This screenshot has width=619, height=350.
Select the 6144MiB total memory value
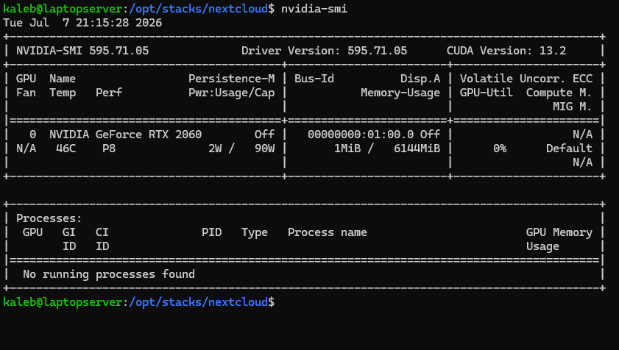coord(417,149)
